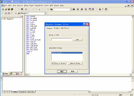Toggle a bookmark using the flag icon
This screenshot has height=96, width=134.
point(39,9)
